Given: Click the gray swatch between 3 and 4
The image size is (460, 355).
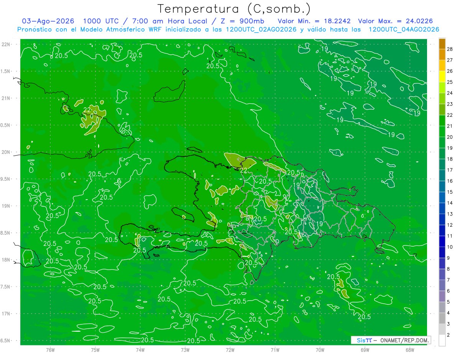Looking at the screenshot, I should click(x=442, y=319).
